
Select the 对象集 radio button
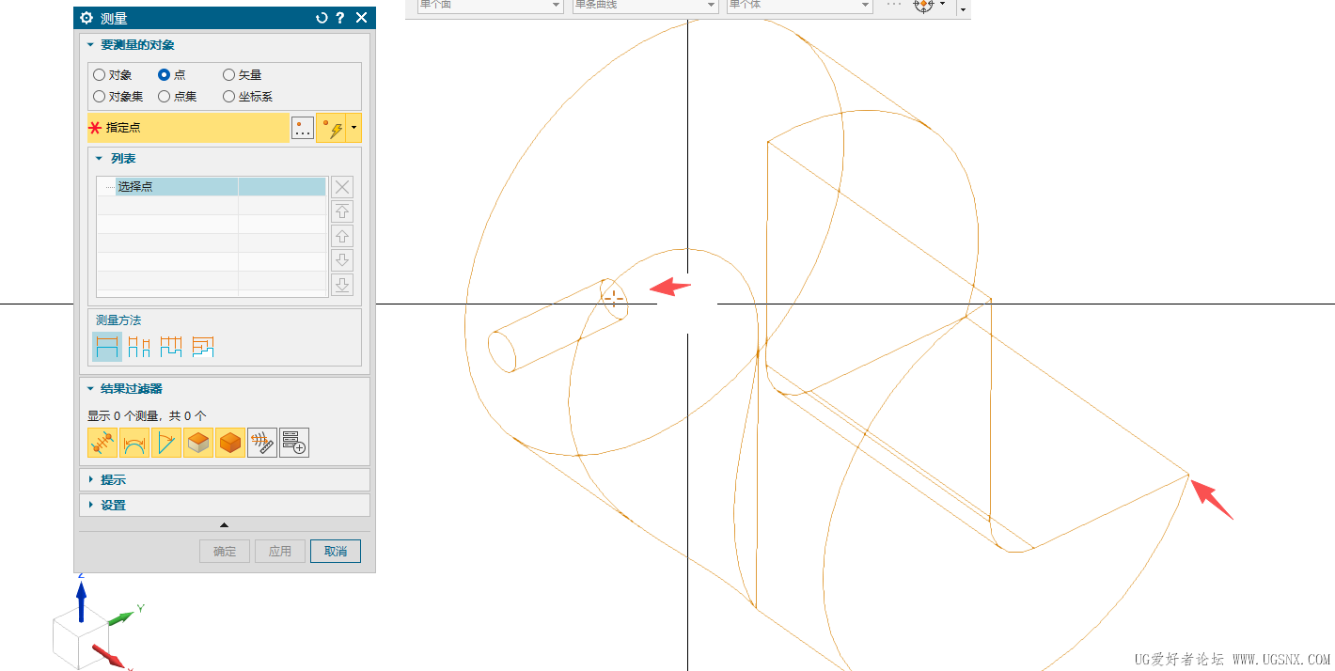(99, 96)
